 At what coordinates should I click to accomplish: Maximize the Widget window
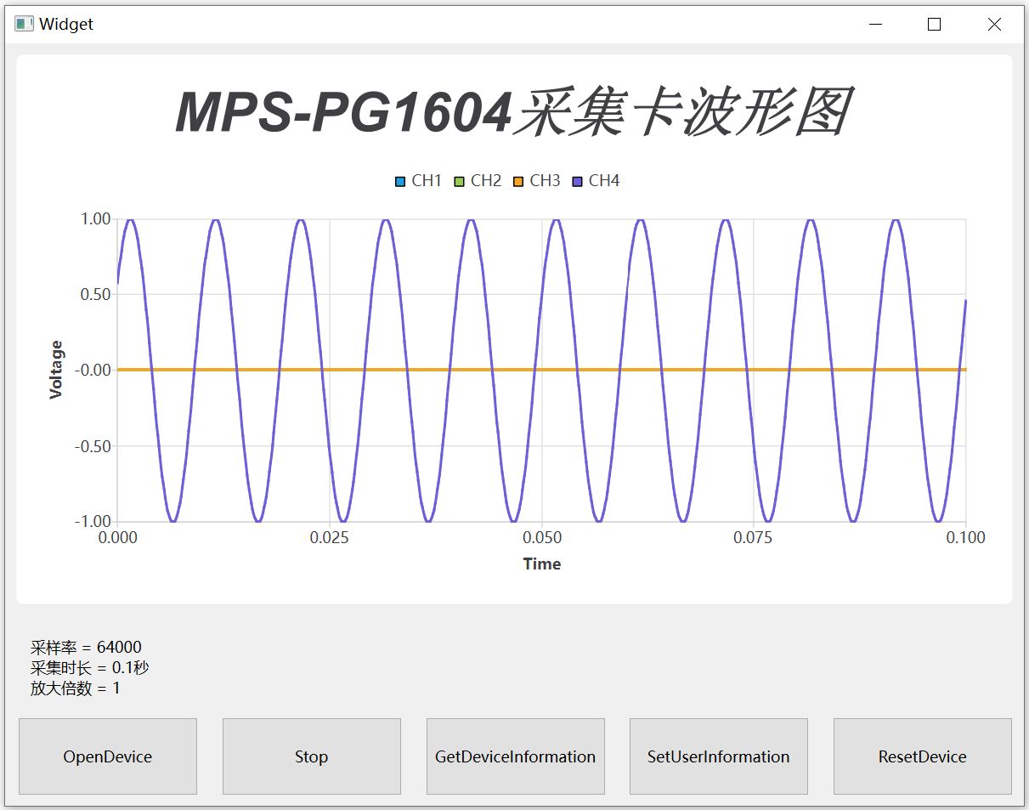point(935,25)
